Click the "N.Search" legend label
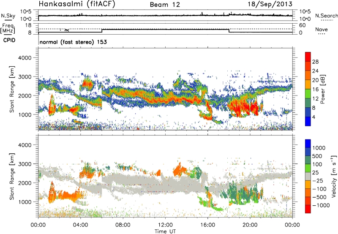 326,16
